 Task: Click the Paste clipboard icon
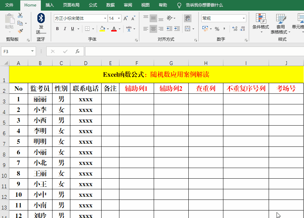[x=10, y=19]
